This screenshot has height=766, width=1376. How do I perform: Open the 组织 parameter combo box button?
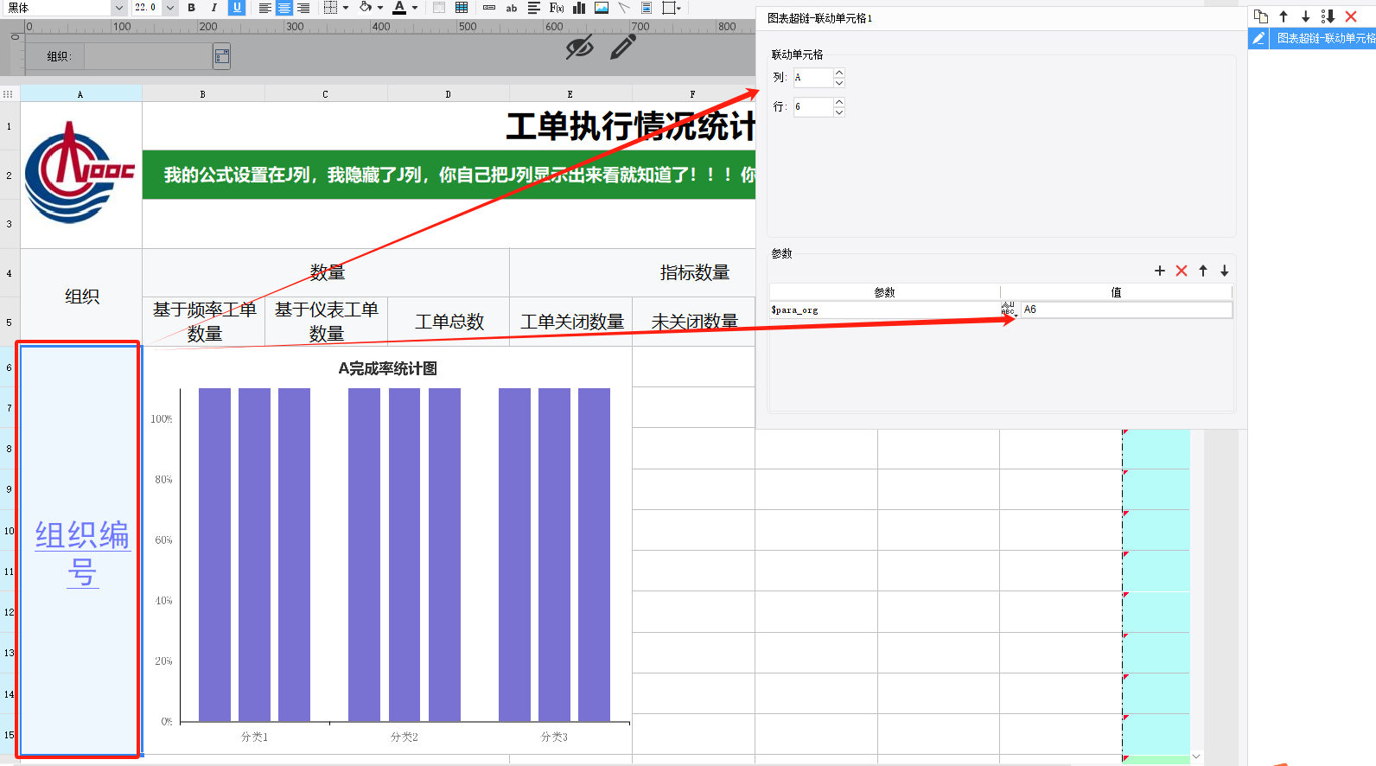[222, 56]
